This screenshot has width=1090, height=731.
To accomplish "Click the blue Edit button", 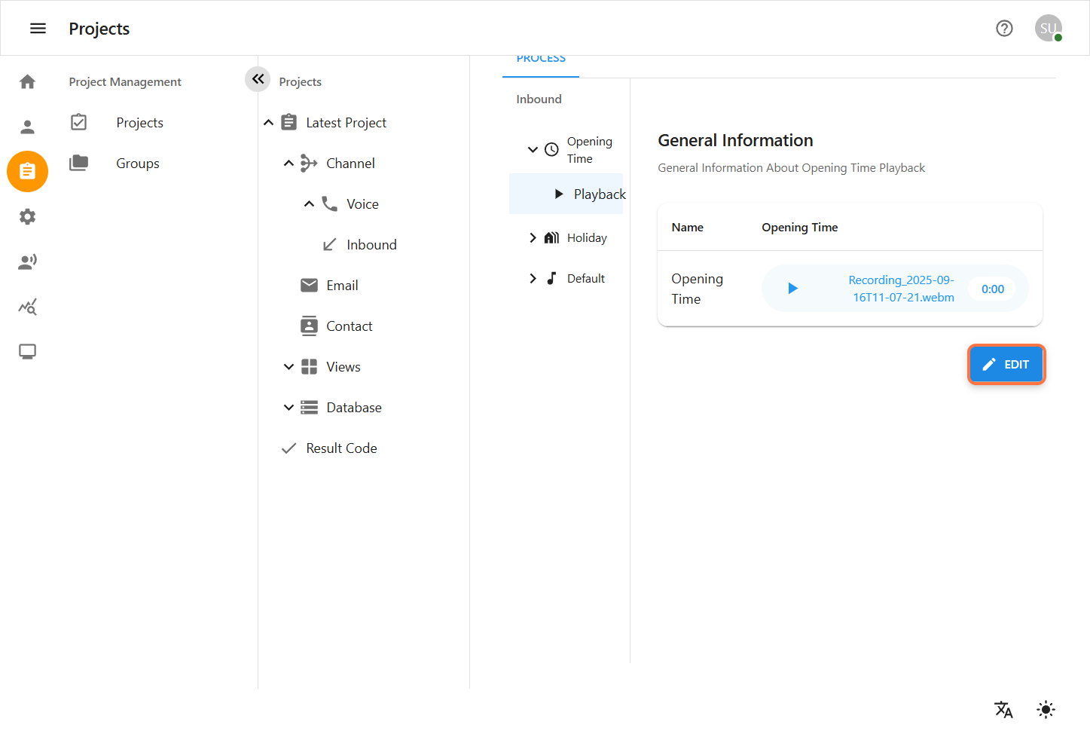I will 1006,365.
